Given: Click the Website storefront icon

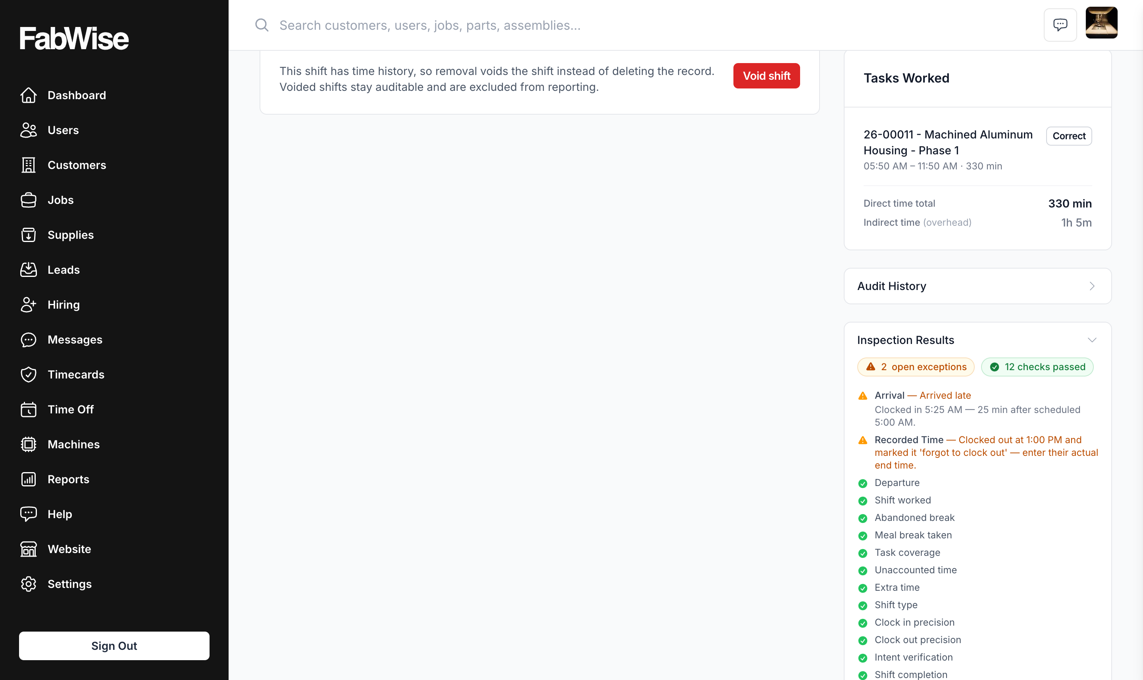Looking at the screenshot, I should point(29,549).
